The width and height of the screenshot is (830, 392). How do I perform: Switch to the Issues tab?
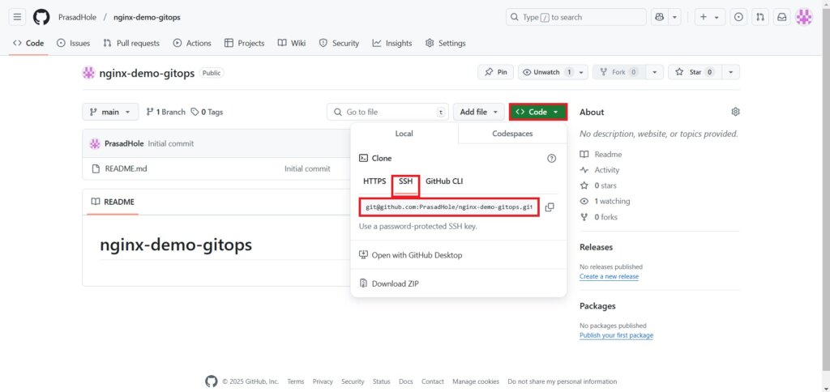pos(73,44)
